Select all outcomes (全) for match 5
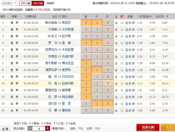Screen dimensions: 175x132 pos(116,50)
